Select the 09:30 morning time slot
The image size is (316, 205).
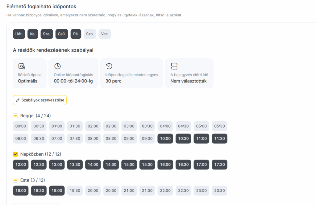[x=147, y=139]
